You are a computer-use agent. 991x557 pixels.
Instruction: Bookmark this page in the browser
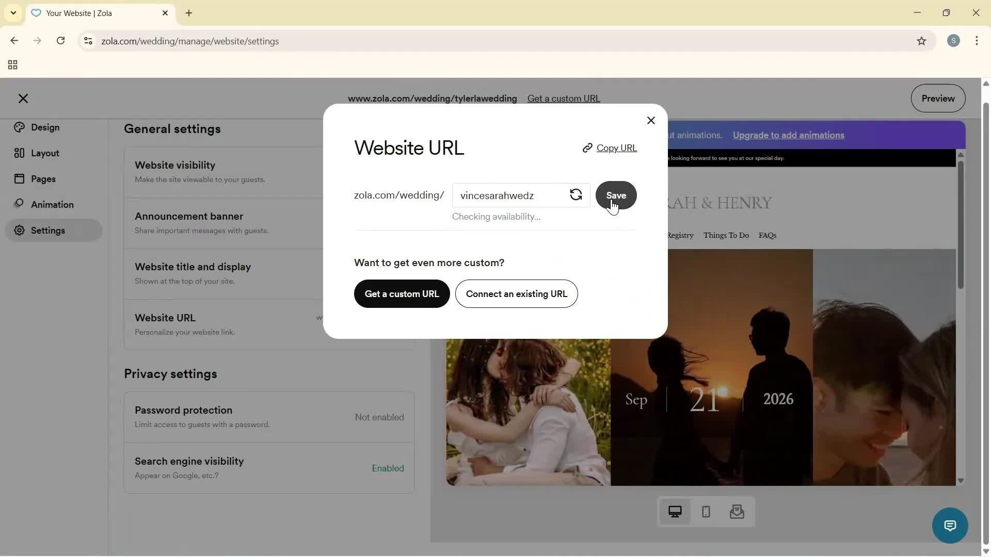point(922,41)
